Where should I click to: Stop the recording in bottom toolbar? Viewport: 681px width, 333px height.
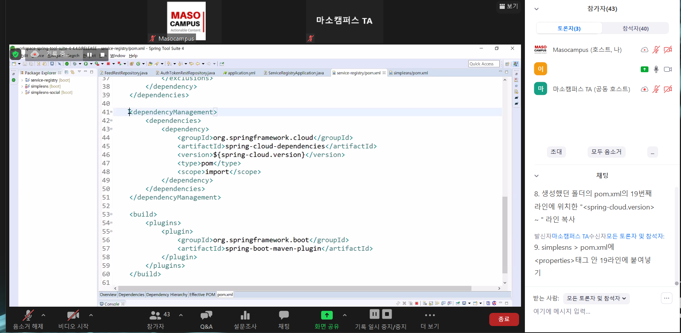[387, 314]
